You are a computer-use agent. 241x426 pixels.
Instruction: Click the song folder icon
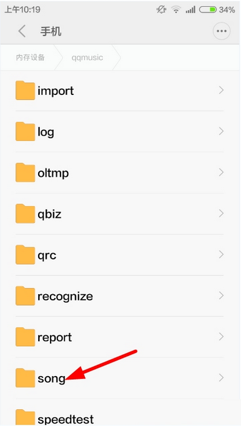click(x=25, y=378)
